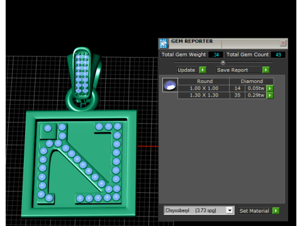Click the green arrow next to Save Report
Image resolution: width=302 pixels, height=226 pixels.
click(266, 70)
